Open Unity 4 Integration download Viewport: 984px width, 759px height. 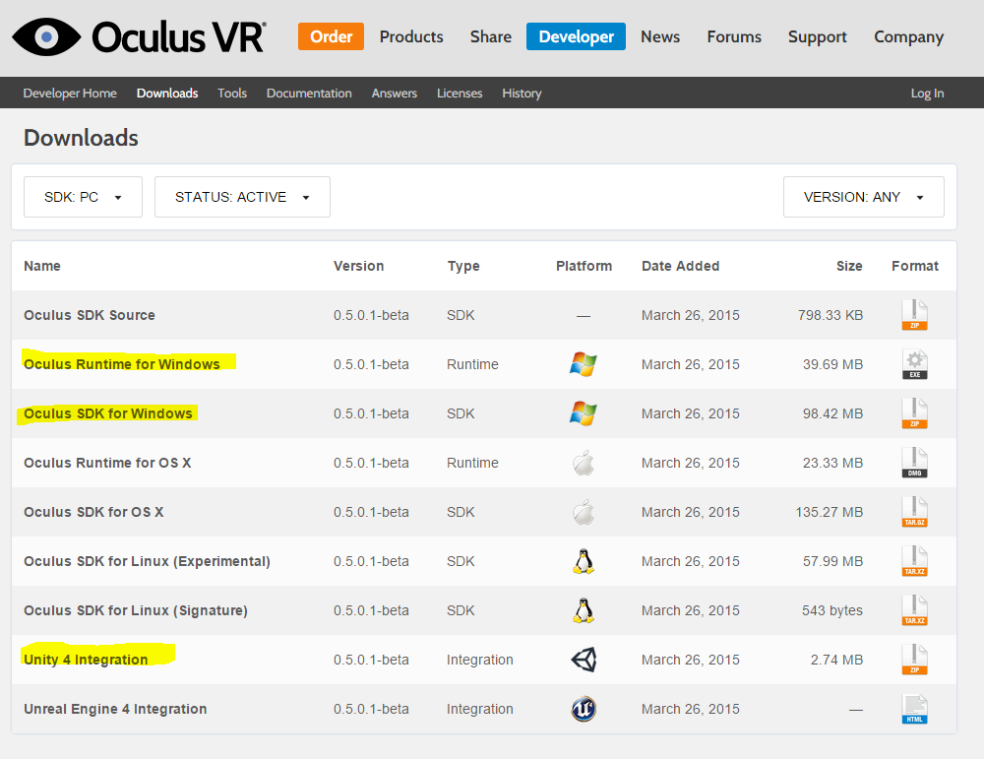pyautogui.click(x=86, y=660)
